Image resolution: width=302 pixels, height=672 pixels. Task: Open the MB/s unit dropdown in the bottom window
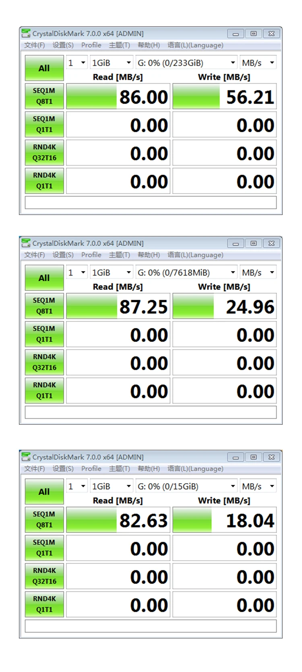pos(258,486)
